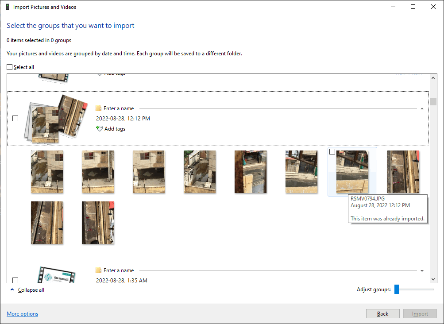
Task: Check the RSMV0794.JPG thumbnail checkbox
Action: click(x=332, y=152)
